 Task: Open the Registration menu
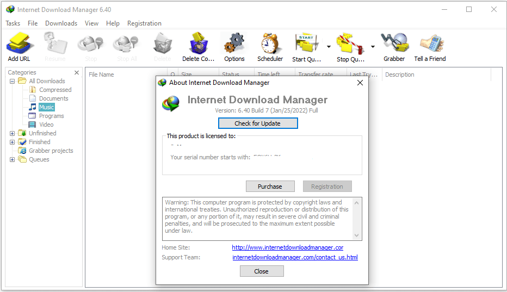(144, 23)
